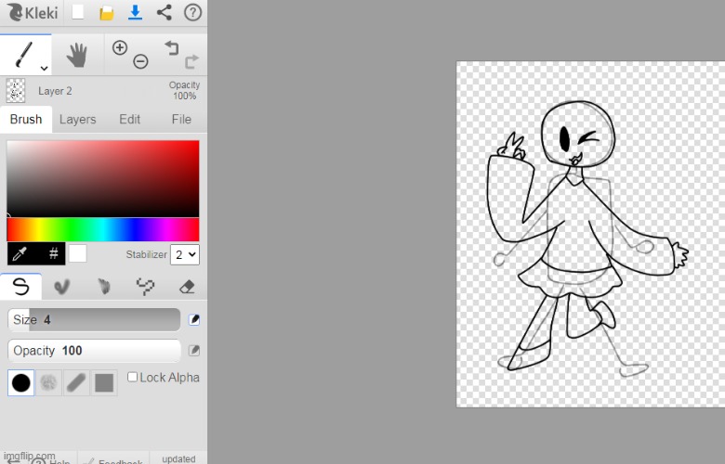The width and height of the screenshot is (725, 464).
Task: Select the Hand pan tool
Action: tap(77, 55)
